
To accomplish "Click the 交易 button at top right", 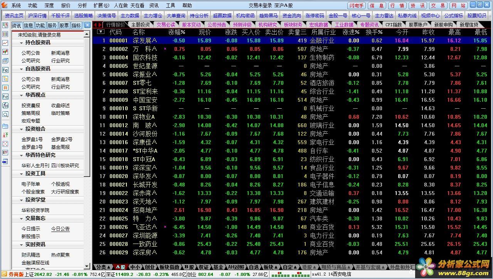I will point(438,6).
